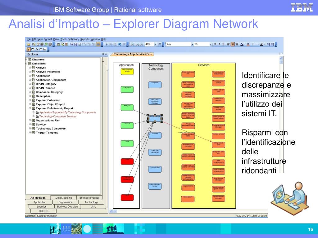Click the Paste toolbar icon
Screen dimensions: 318x238
(115, 44)
